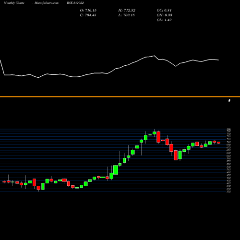Click the 512 price axis label

[x=229, y=169]
